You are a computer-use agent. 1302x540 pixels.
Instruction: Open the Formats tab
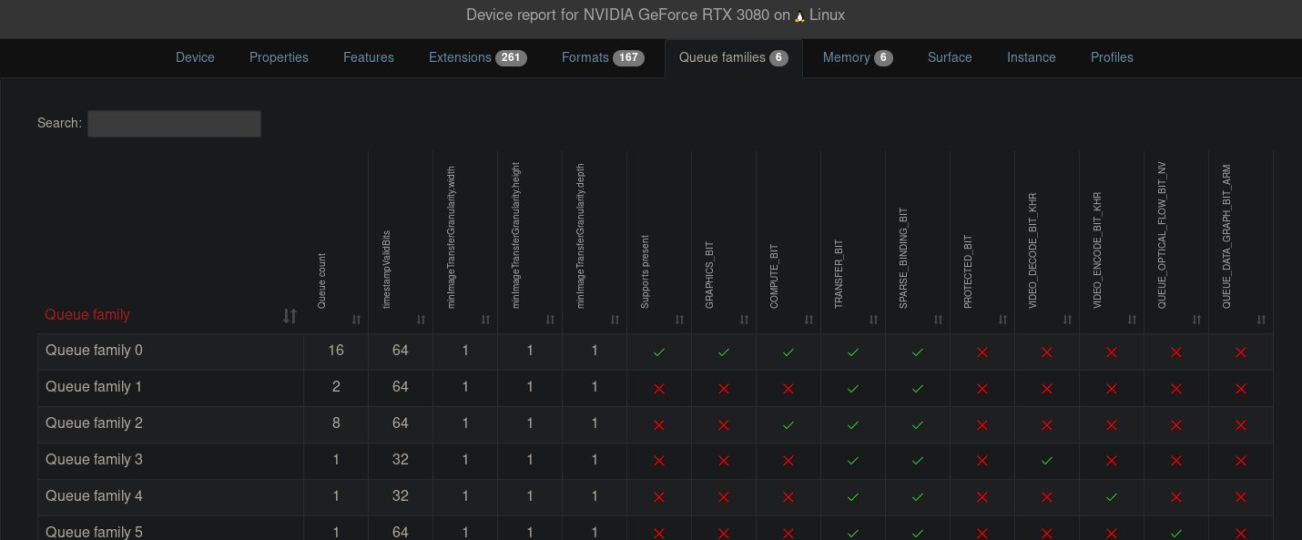(x=603, y=57)
